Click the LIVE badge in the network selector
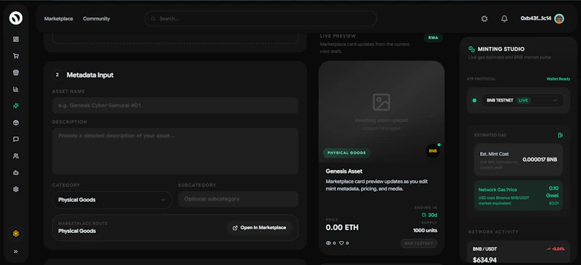The height and width of the screenshot is (265, 581). pyautogui.click(x=523, y=100)
